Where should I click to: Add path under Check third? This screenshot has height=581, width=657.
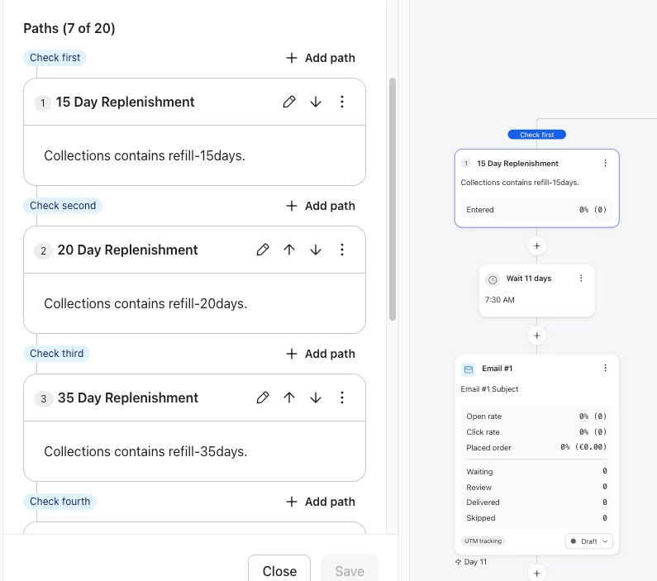coord(321,354)
